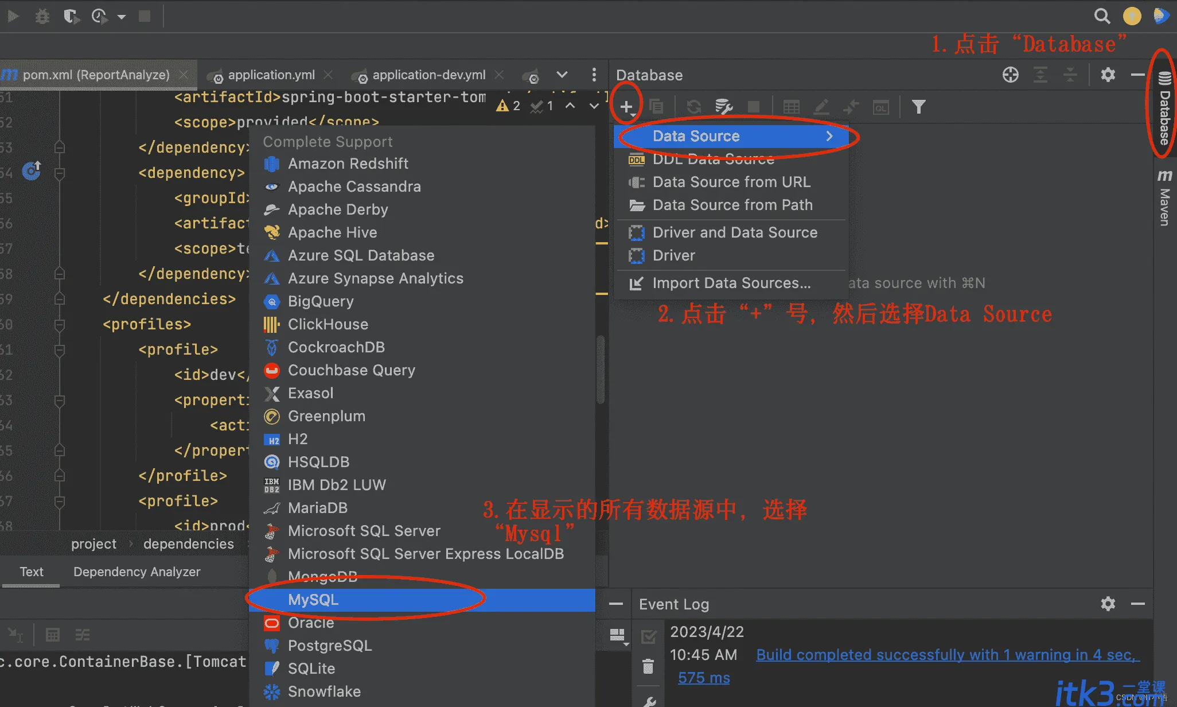Click project breadcrumb
Image resolution: width=1177 pixels, height=707 pixels.
point(93,543)
